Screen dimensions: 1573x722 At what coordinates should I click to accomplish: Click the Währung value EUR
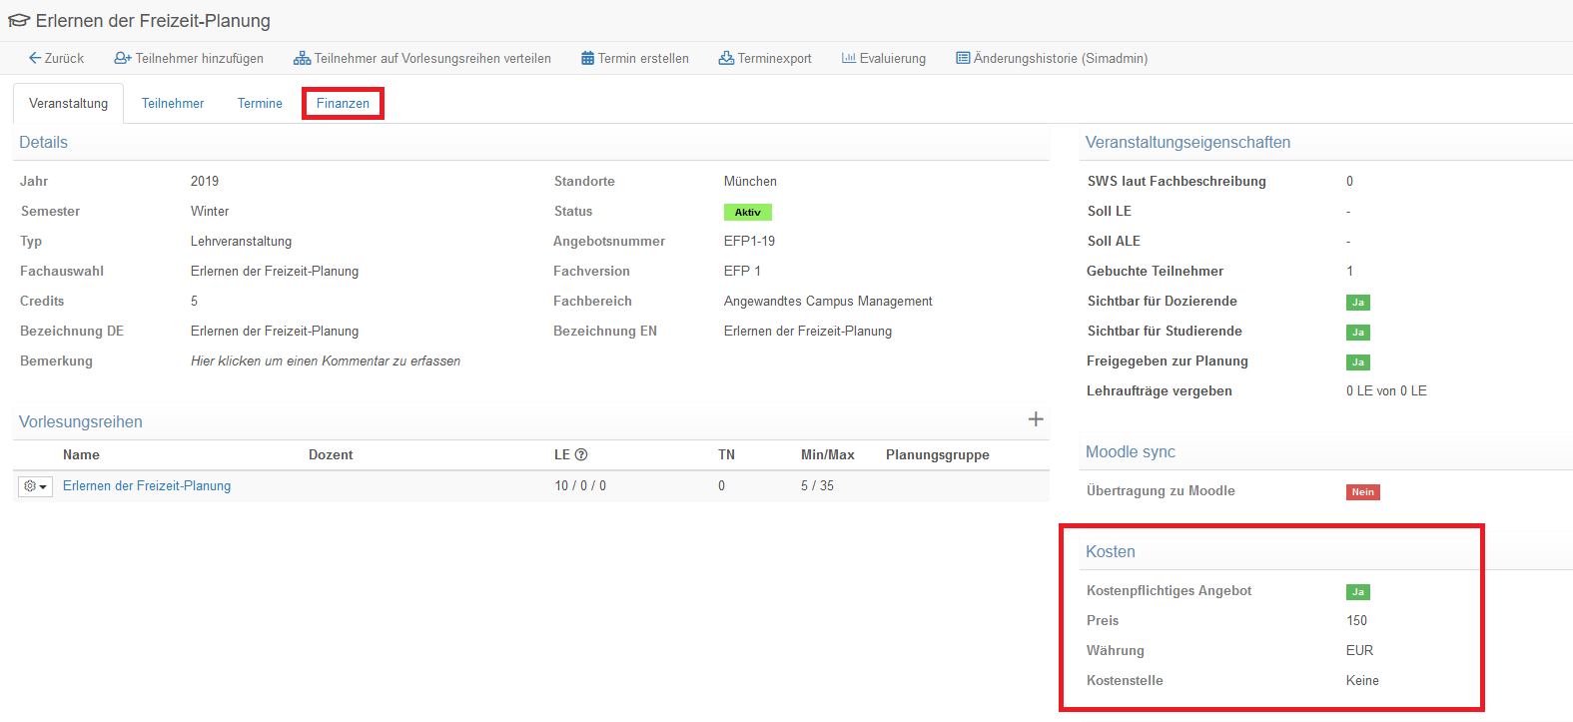[x=1359, y=650]
